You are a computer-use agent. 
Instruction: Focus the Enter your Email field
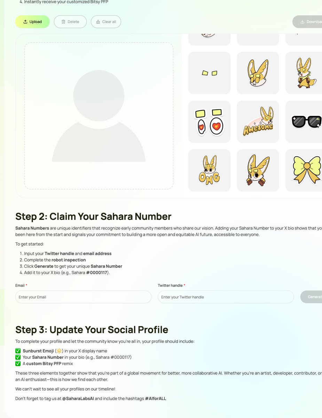83,297
